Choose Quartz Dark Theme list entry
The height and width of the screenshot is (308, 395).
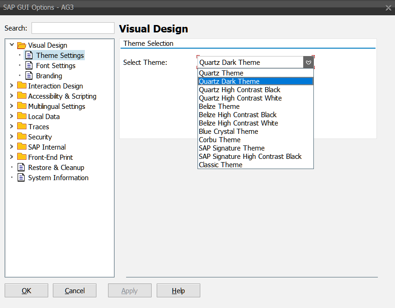click(255, 81)
